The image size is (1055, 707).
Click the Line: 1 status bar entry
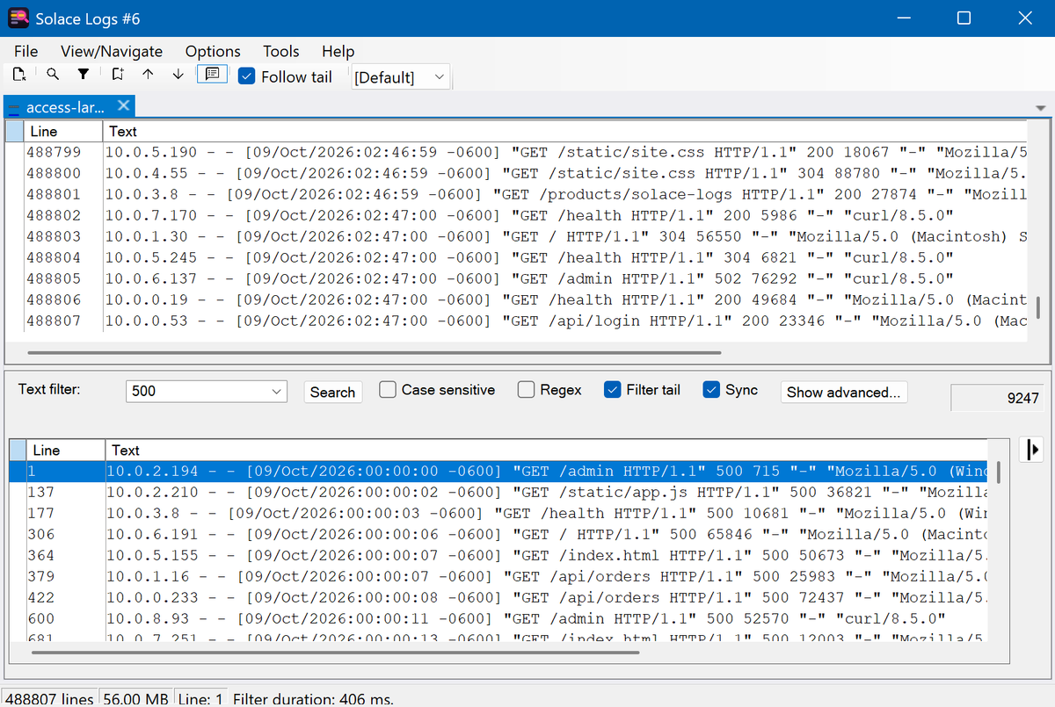tap(202, 699)
